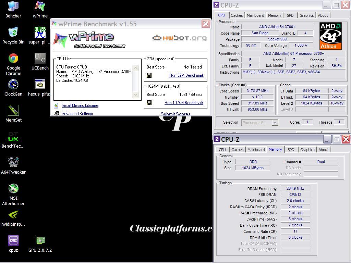Open the Advanced Settings link in wPrime

(x=77, y=114)
